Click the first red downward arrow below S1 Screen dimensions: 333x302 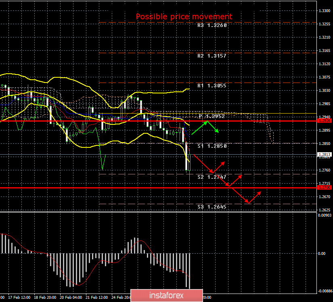click(203, 164)
